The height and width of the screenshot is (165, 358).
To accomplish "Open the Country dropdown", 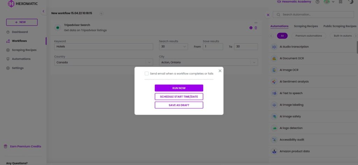I will [103, 62].
